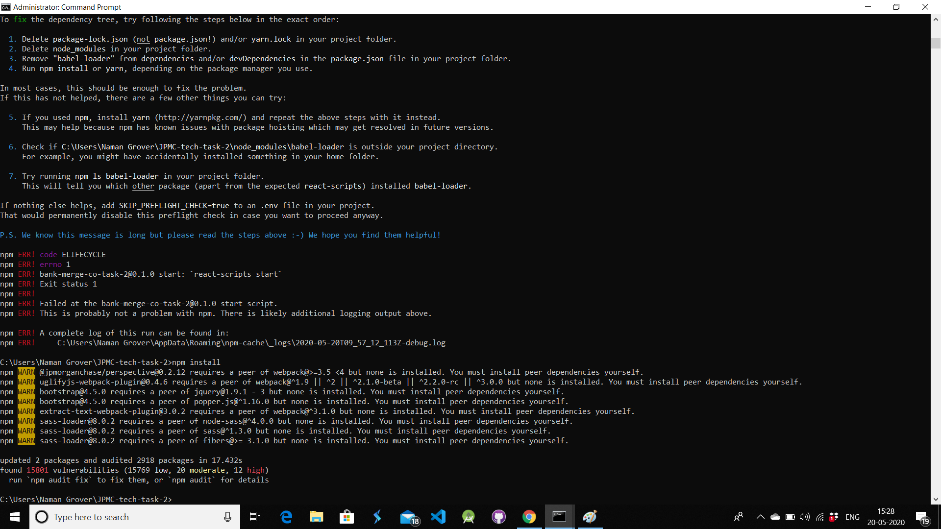This screenshot has height=529, width=941.
Task: Toggle the Wi-Fi network flyout
Action: 819,517
